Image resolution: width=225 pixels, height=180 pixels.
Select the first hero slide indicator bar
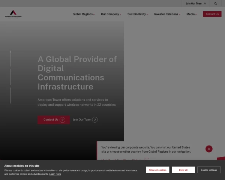(10, 58)
